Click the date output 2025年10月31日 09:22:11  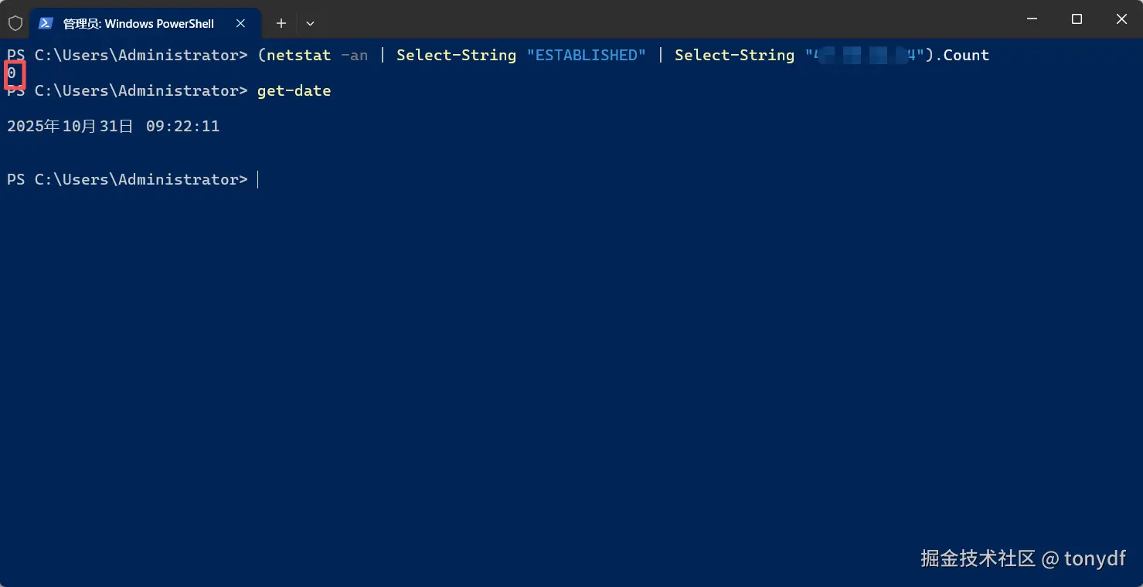pyautogui.click(x=113, y=126)
